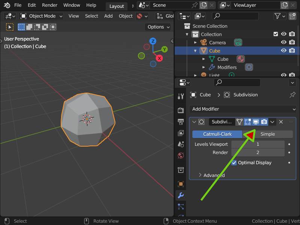Open the outliner filter dropdown
The image size is (300, 225).
tap(279, 16)
